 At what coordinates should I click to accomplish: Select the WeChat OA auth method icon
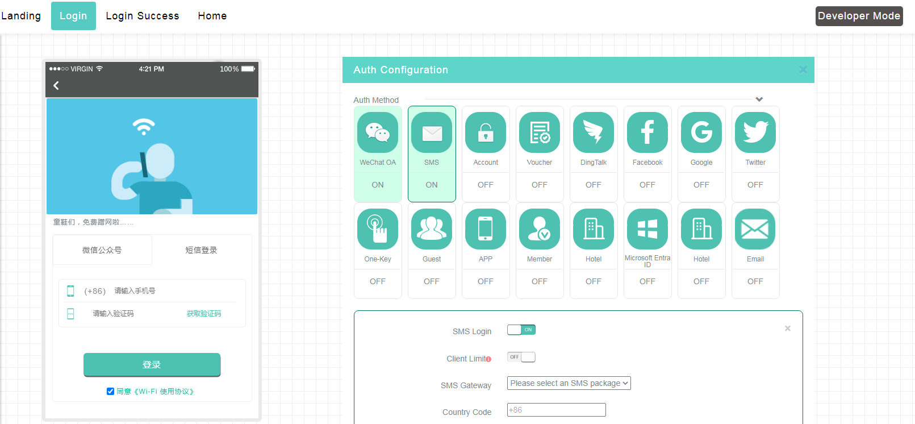[378, 132]
